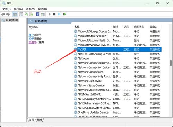The image size is (173, 127).
Task: Click gear icon beside NVIDIA Display Container LS
Action: tap(76, 99)
